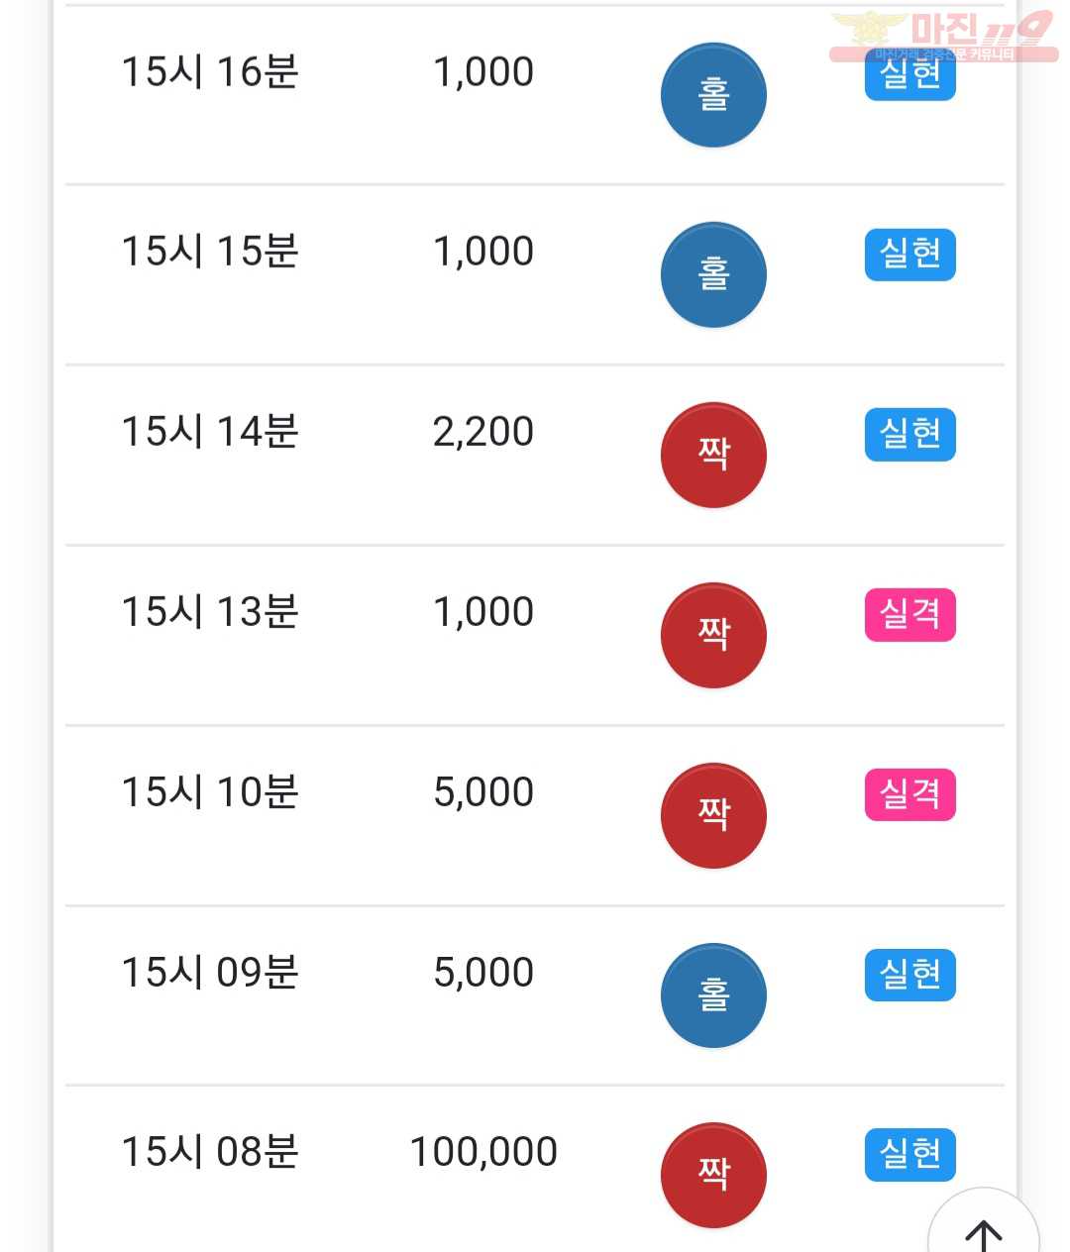This screenshot has width=1070, height=1252.
Task: Click the red 짝 circle for 15시 08분
Action: (x=713, y=1175)
